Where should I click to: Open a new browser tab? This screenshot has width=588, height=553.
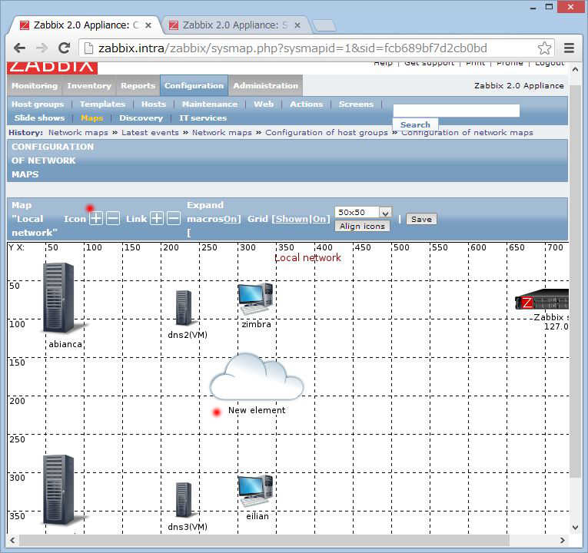pyautogui.click(x=324, y=25)
